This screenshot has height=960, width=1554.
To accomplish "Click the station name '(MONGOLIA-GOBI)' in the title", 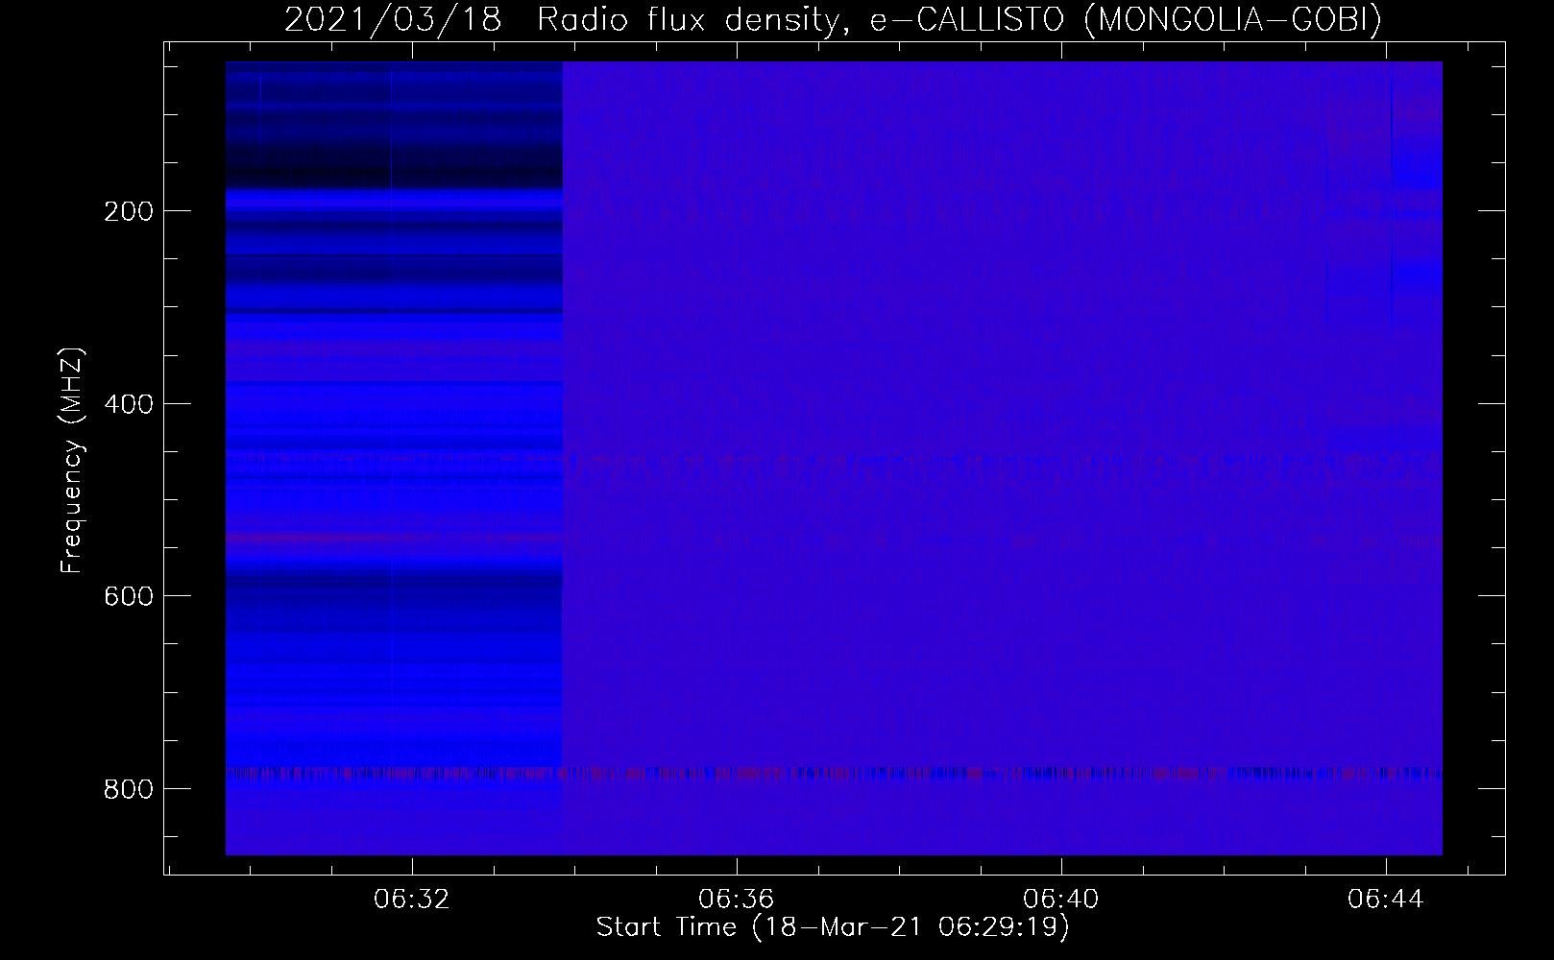I will pos(1232,20).
